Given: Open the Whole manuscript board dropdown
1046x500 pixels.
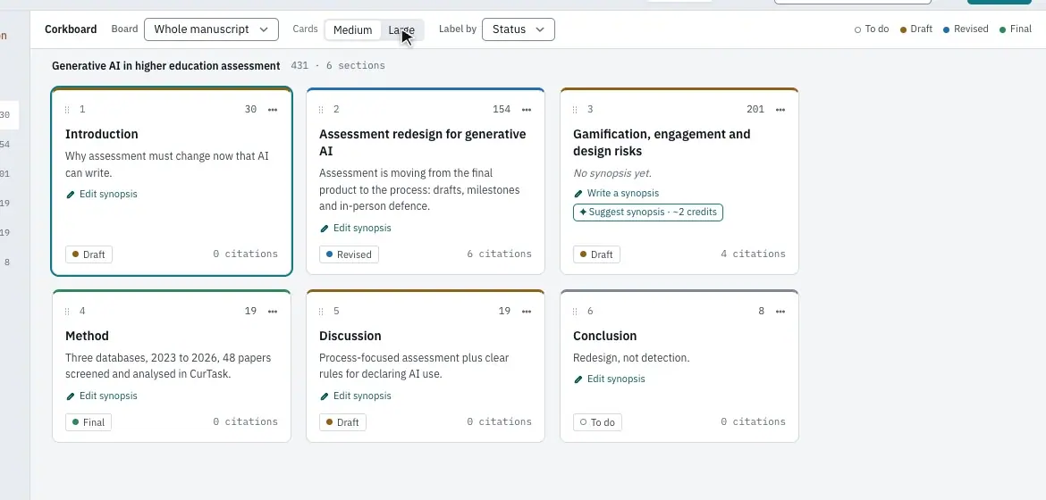Looking at the screenshot, I should coord(212,29).
